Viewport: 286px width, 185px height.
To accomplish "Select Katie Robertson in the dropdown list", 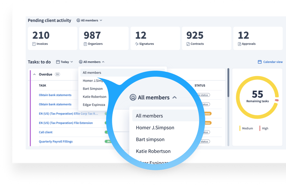I will (x=94, y=96).
